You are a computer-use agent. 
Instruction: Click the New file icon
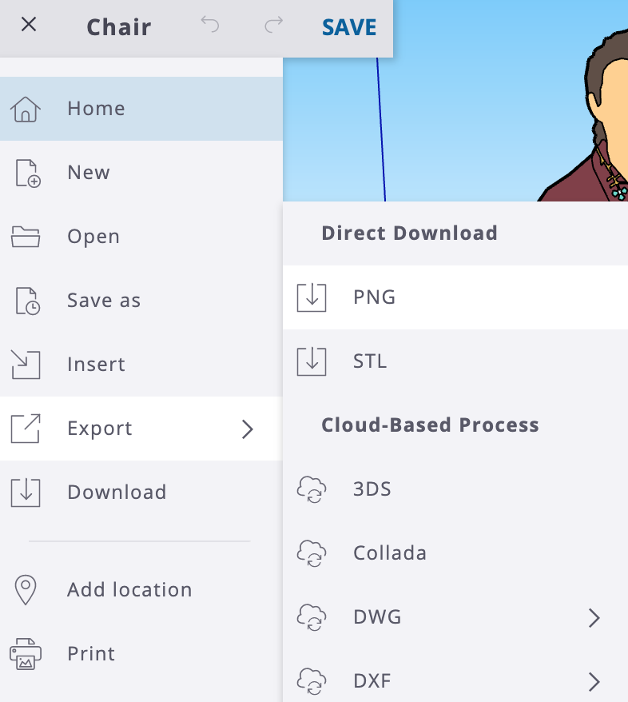pos(28,174)
